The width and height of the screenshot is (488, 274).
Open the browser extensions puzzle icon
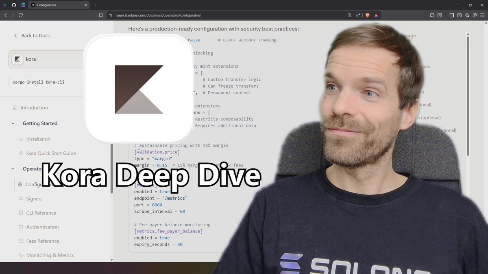(x=432, y=15)
